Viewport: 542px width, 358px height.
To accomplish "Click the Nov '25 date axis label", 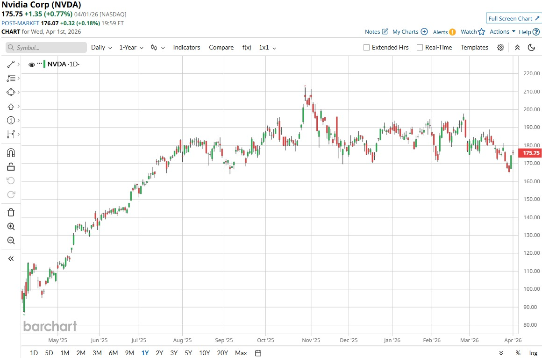I will pyautogui.click(x=311, y=340).
